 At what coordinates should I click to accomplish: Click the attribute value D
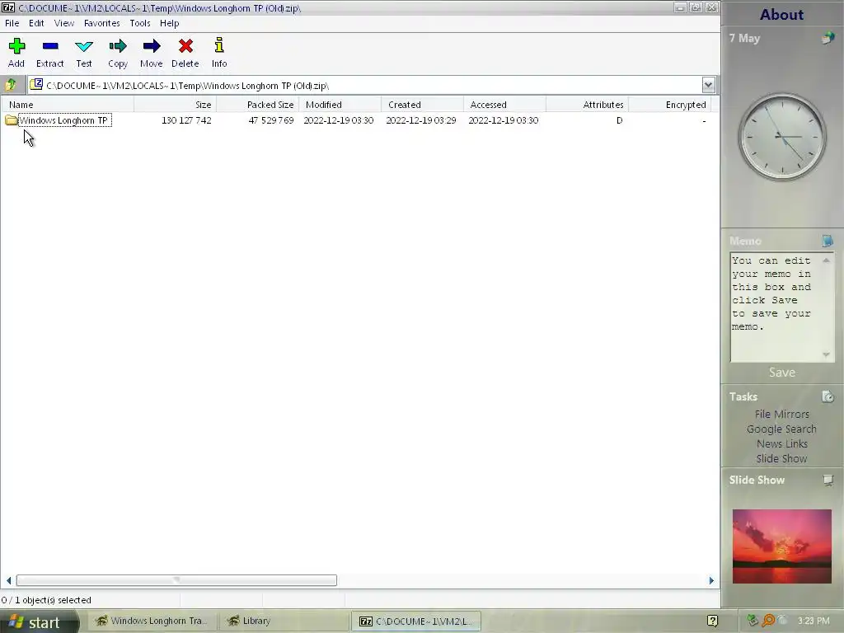[x=619, y=120]
